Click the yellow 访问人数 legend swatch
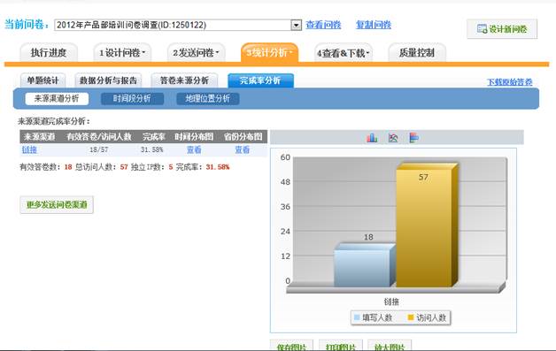556x351 pixels. pyautogui.click(x=411, y=317)
